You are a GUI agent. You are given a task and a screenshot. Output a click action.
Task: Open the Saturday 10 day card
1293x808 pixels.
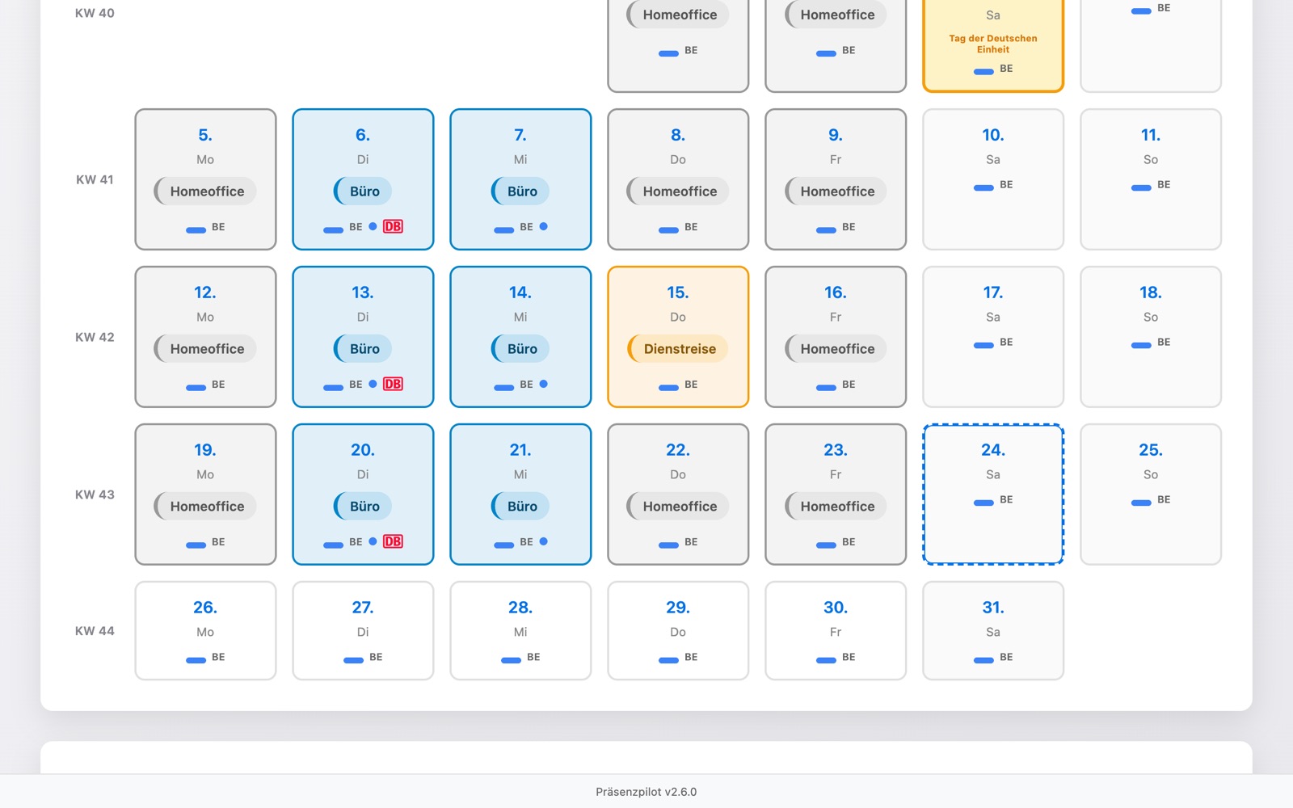993,179
